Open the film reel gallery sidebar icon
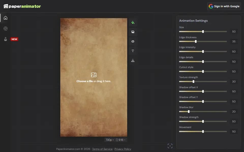The width and height of the screenshot is (244, 152). click(x=6, y=29)
